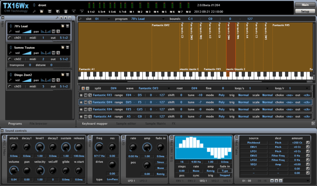Screen dimensions: 317x186
Task: Solo the Dingo Zoot2 program
Action: (58, 81)
